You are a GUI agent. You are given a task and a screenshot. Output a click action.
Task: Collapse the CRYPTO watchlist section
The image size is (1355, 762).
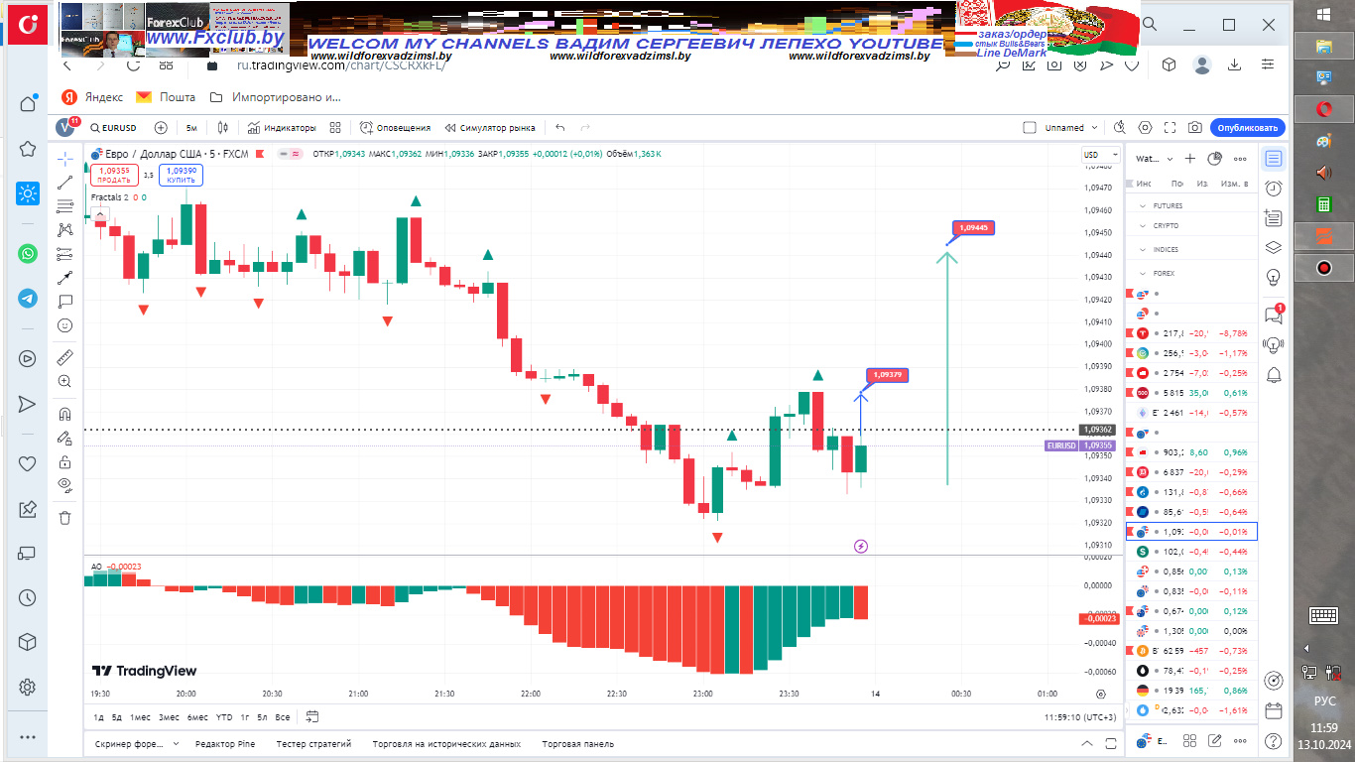click(x=1143, y=226)
